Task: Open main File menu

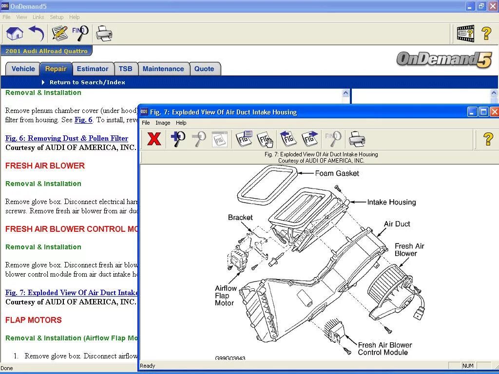Action: pyautogui.click(x=6, y=17)
